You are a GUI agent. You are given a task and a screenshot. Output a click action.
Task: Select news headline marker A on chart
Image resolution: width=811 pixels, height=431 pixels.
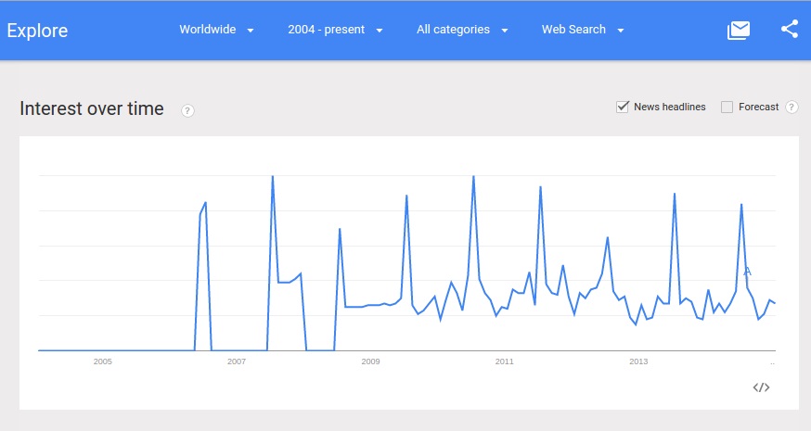(747, 272)
